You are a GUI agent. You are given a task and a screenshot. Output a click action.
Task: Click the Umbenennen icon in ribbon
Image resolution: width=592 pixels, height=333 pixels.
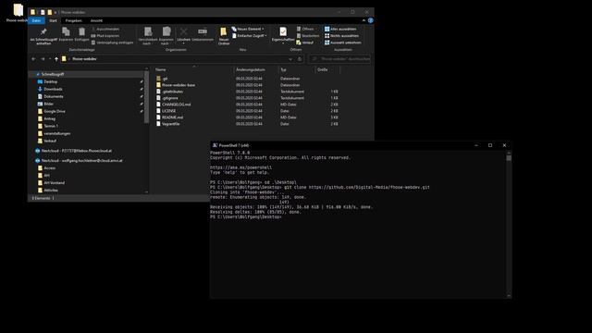tap(203, 34)
